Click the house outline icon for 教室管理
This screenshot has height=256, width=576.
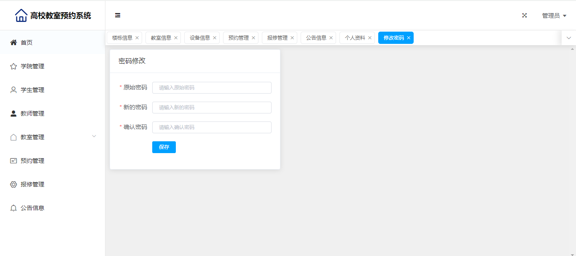pos(13,137)
